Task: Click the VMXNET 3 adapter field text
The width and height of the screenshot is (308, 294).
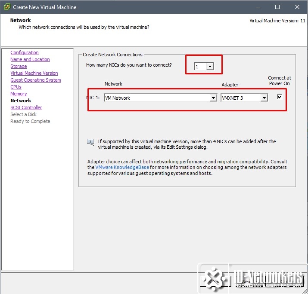Action: (x=232, y=98)
